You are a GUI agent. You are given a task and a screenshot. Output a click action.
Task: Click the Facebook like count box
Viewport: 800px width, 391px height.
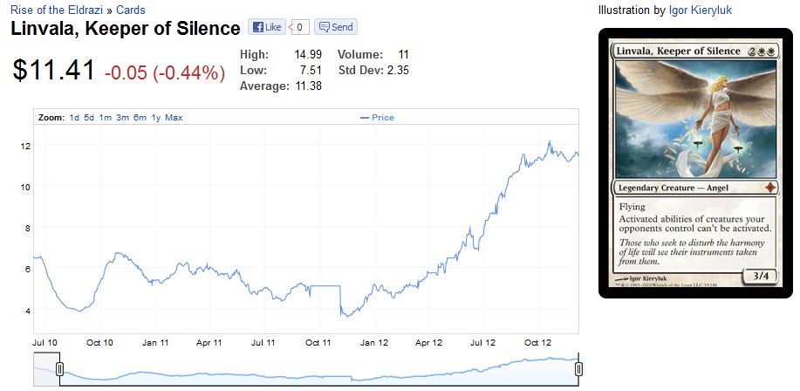[x=300, y=27]
